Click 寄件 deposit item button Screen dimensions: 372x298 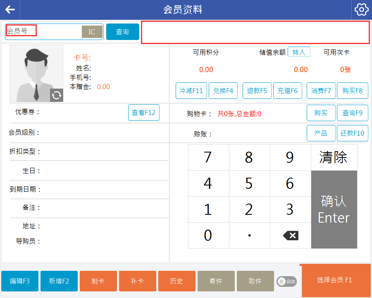tap(216, 281)
